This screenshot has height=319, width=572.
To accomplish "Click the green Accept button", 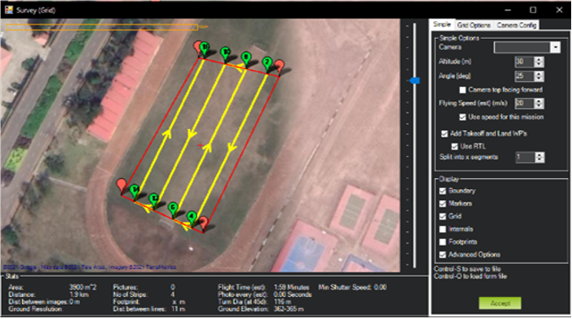I will (x=500, y=303).
